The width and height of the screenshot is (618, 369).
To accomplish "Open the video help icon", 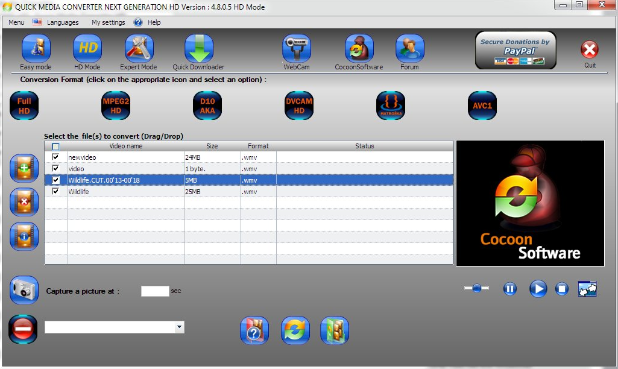I will [x=254, y=330].
